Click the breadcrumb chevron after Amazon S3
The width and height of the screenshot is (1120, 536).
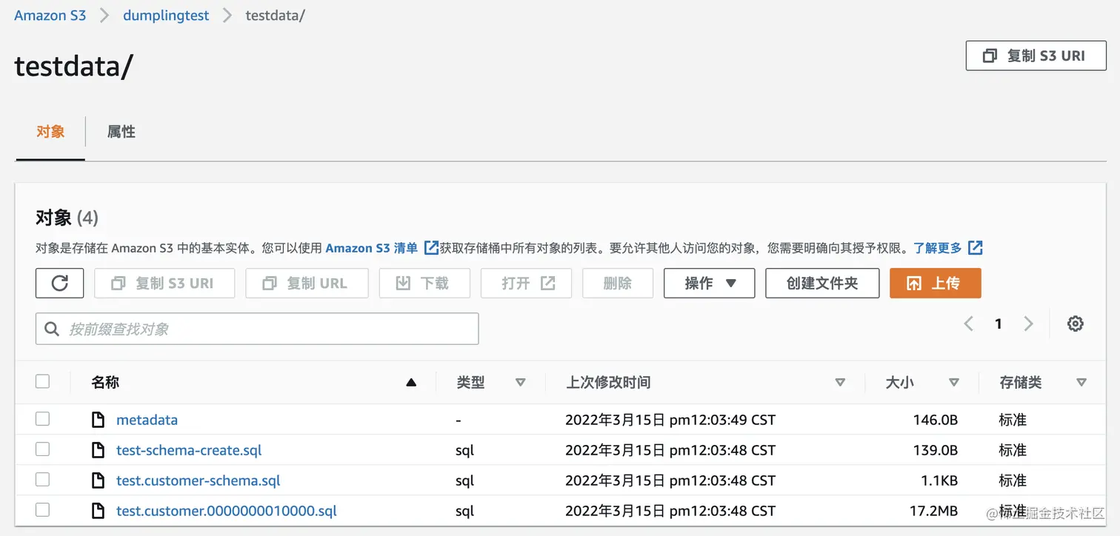pyautogui.click(x=105, y=16)
